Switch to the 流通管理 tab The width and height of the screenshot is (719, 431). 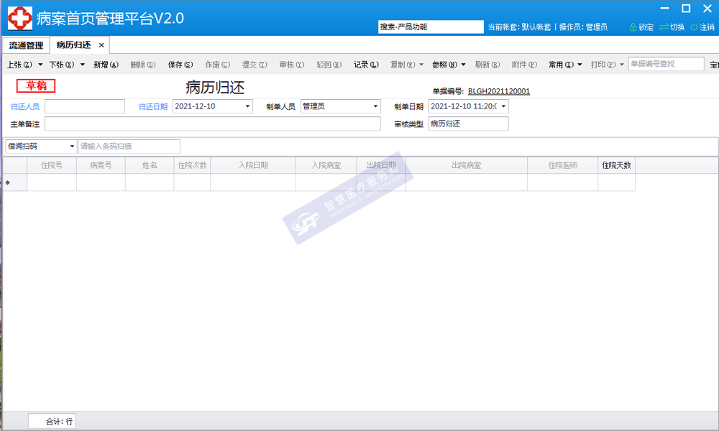point(26,45)
